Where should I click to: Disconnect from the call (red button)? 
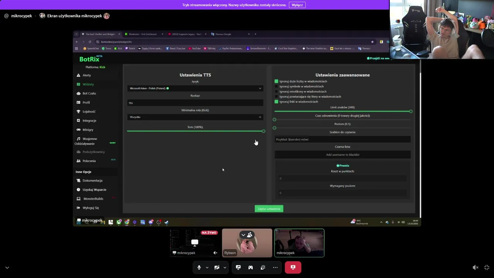(x=293, y=267)
